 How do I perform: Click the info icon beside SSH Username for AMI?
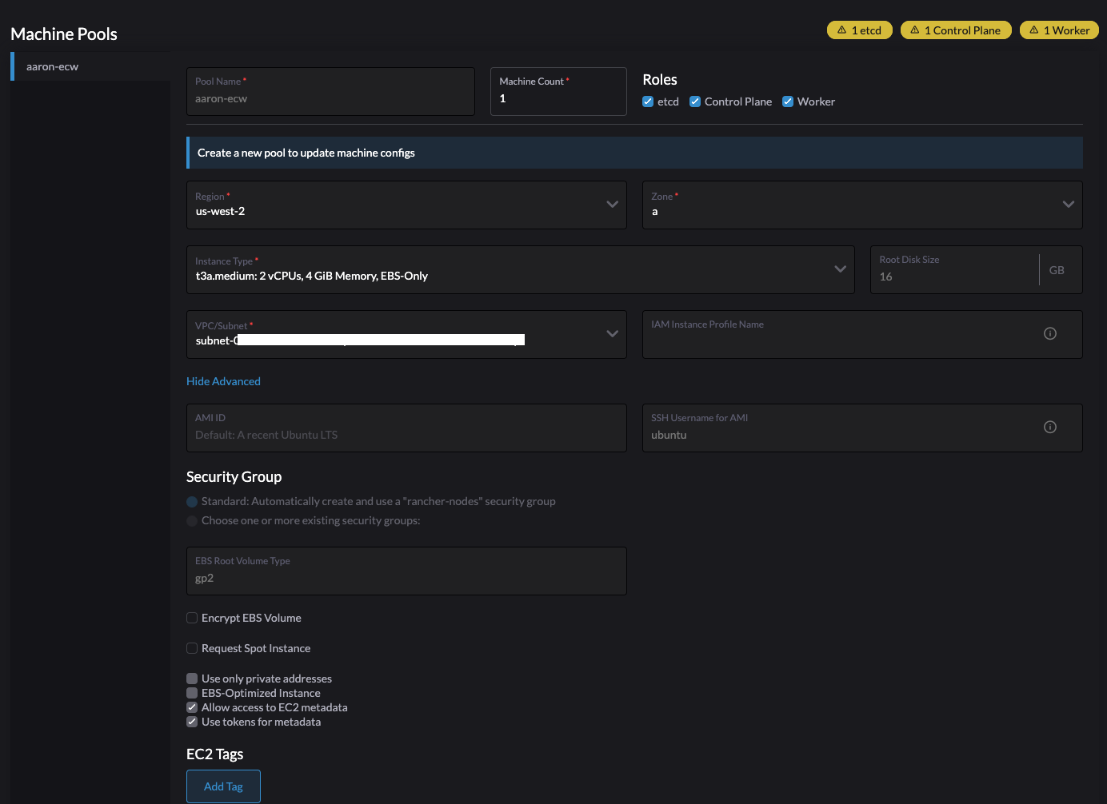pyautogui.click(x=1050, y=427)
